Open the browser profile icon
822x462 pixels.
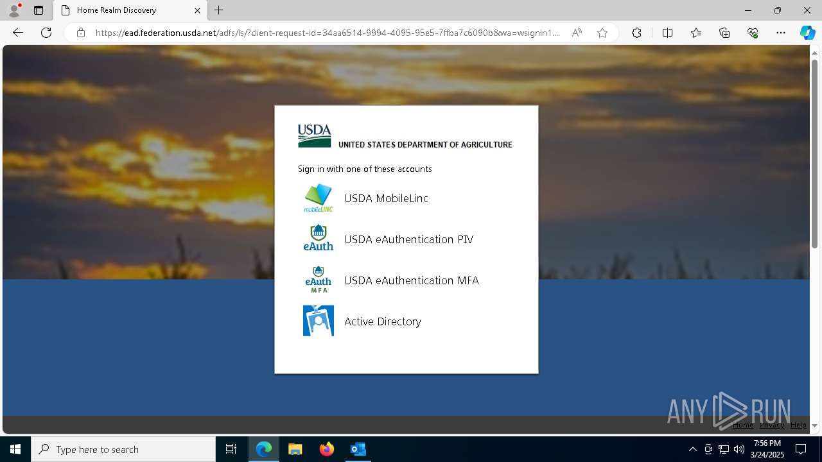13,10
